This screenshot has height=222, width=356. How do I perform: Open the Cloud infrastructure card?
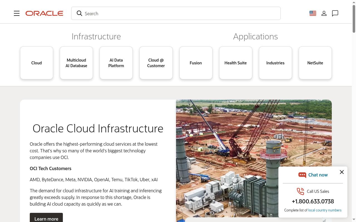(x=36, y=63)
